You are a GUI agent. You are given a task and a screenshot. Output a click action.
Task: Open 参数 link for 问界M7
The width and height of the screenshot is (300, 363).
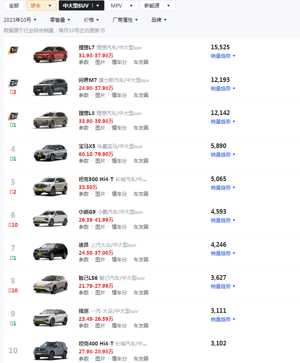(x=83, y=95)
